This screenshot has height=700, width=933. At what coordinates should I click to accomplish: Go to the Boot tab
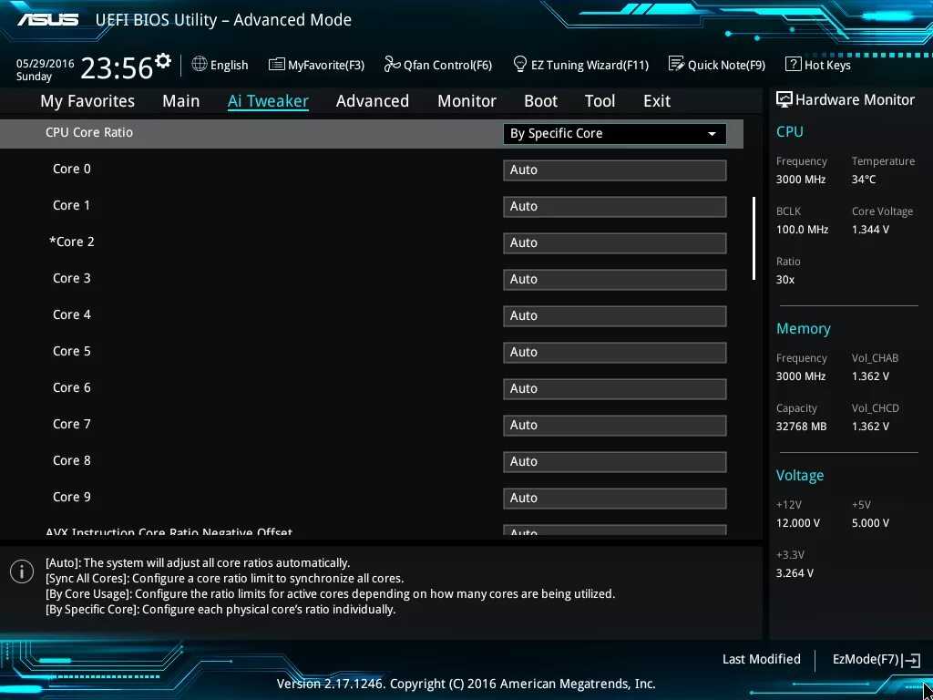click(x=541, y=100)
